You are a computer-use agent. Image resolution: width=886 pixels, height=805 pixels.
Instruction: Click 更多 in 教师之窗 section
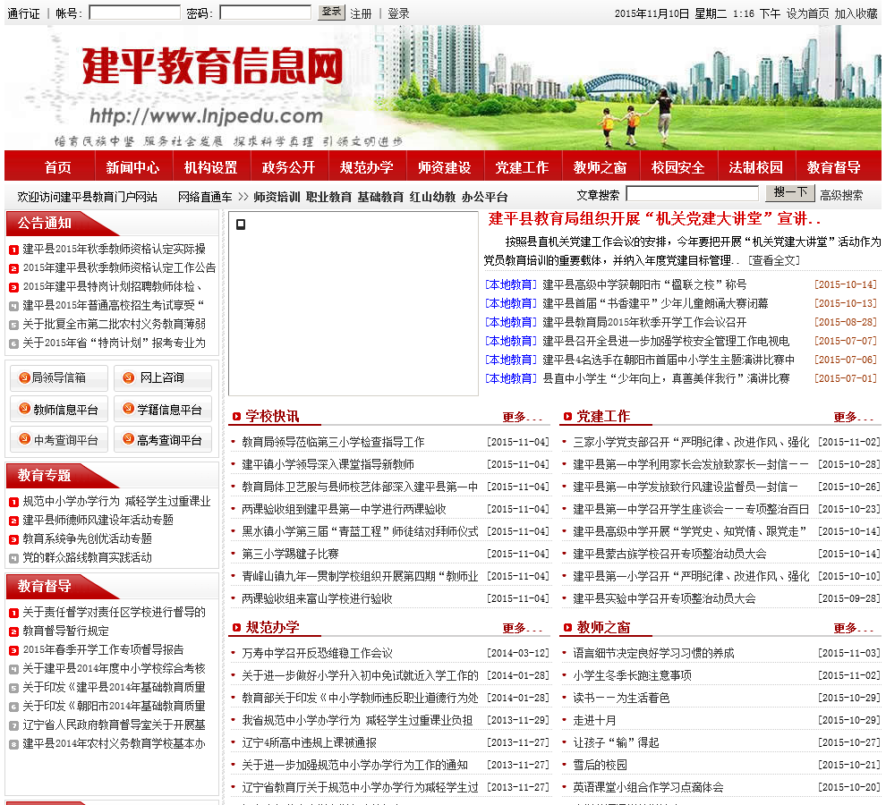[853, 628]
